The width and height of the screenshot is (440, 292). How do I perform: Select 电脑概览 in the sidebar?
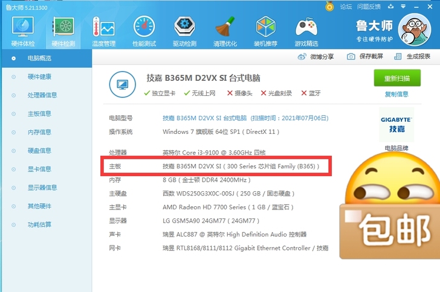coord(47,59)
